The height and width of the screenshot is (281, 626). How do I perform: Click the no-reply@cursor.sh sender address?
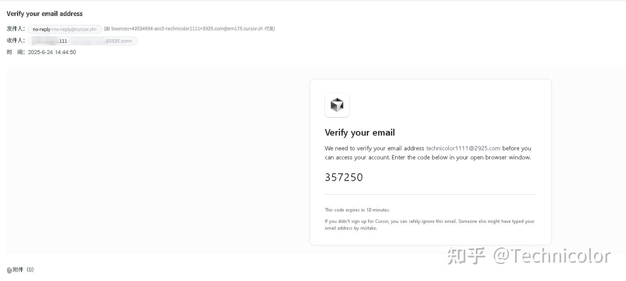click(x=74, y=29)
